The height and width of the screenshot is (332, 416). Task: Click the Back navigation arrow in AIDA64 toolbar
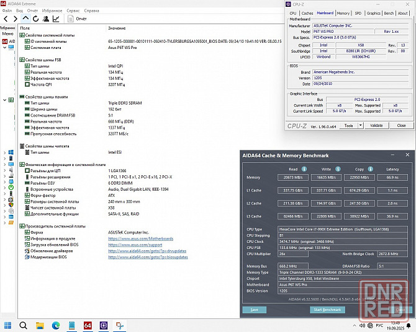click(6, 19)
